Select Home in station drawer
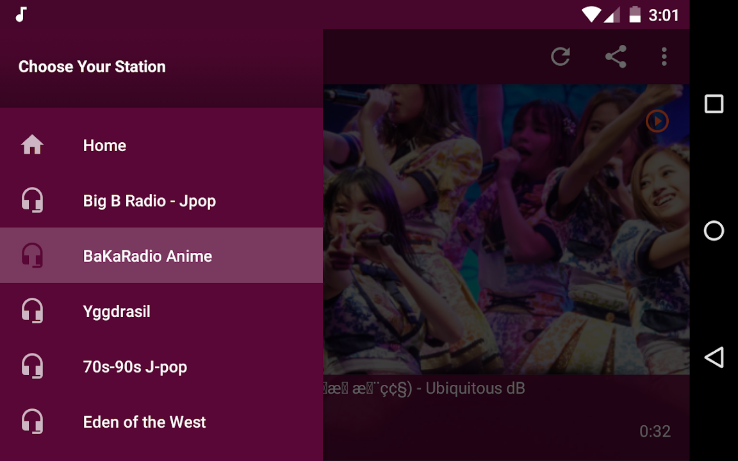 [161, 145]
